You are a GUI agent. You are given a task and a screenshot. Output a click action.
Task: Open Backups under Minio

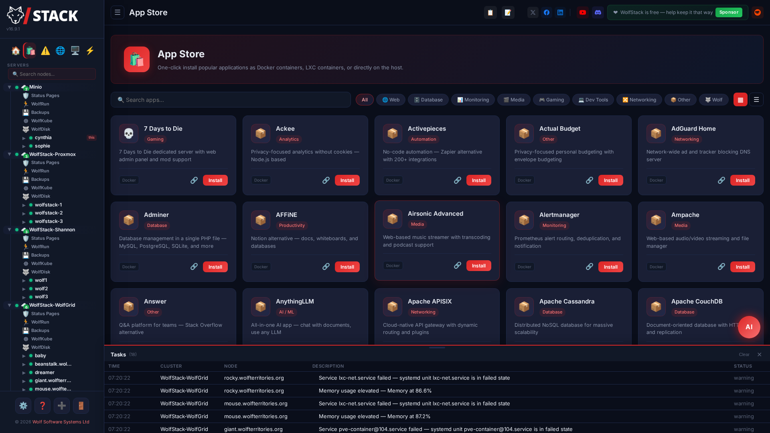(x=40, y=113)
